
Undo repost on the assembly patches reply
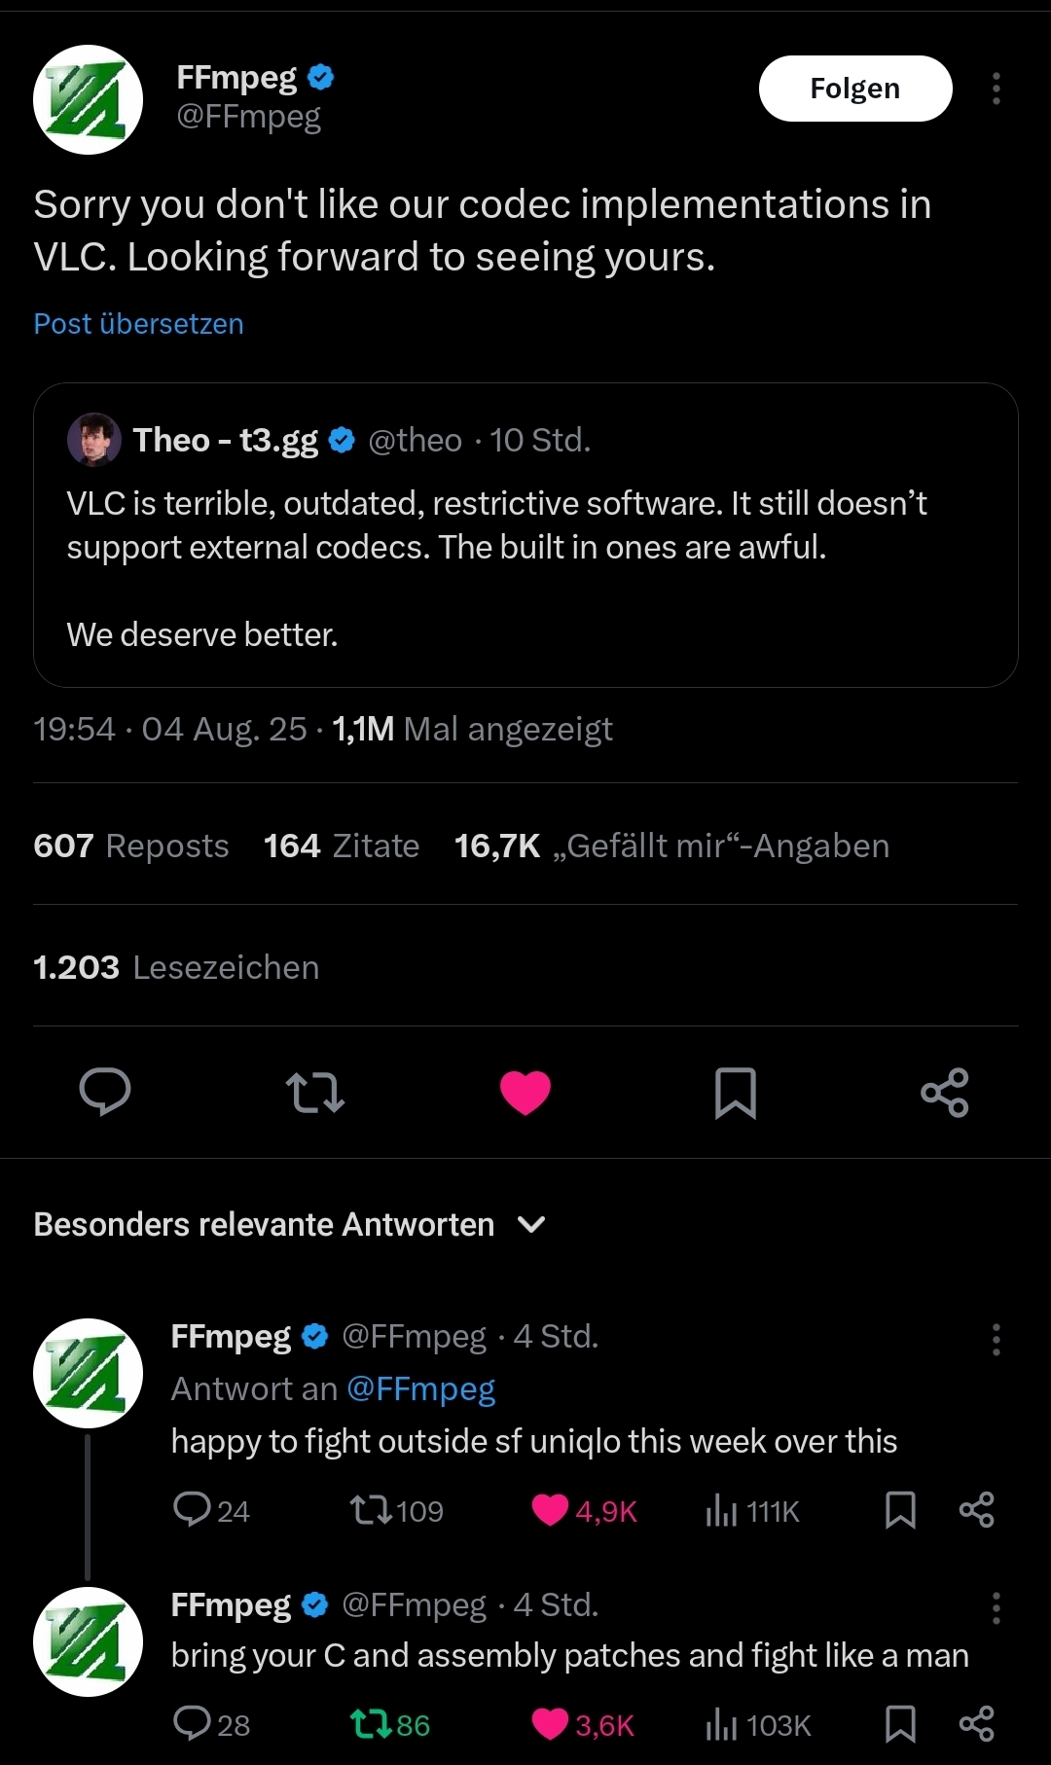pos(370,1724)
